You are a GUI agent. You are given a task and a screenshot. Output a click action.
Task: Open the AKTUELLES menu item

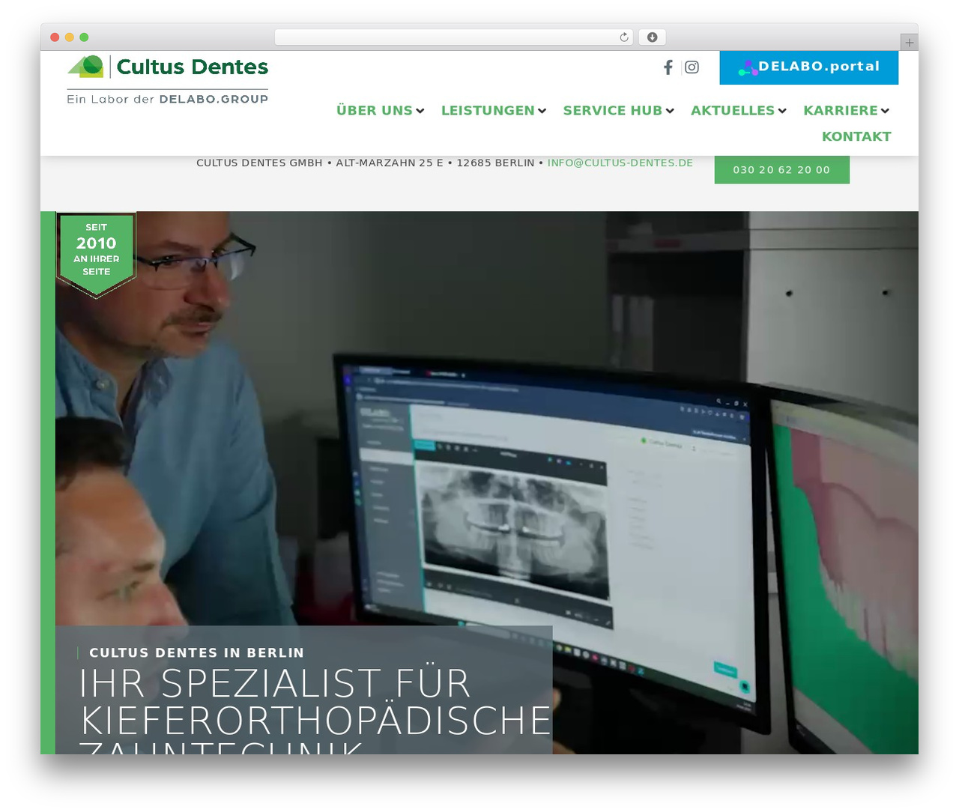(x=733, y=111)
